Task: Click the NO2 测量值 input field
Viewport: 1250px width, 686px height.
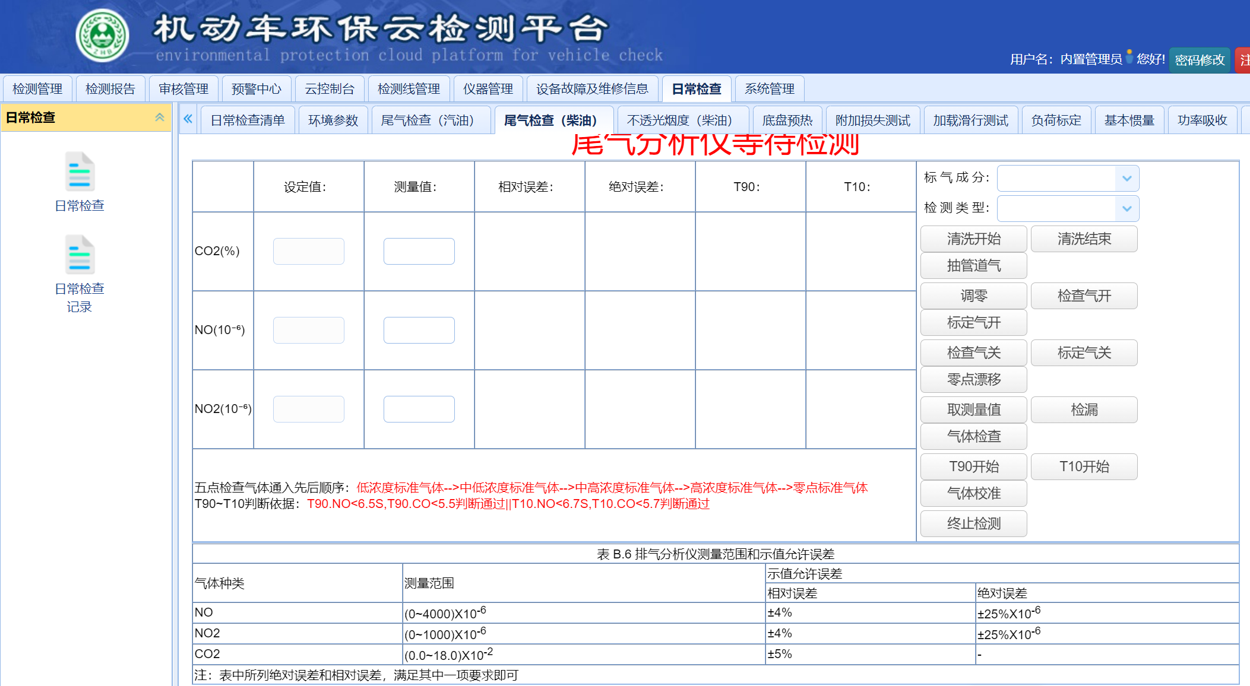Action: click(419, 409)
